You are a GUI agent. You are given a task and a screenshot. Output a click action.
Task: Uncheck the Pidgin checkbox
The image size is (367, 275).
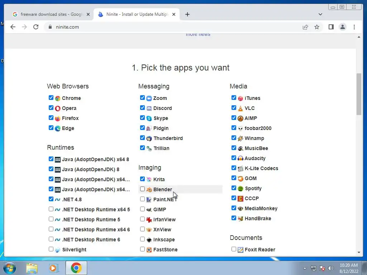coord(142,128)
